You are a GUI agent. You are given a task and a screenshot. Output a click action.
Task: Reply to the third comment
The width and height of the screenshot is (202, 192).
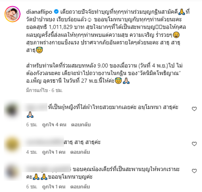click(x=80, y=187)
